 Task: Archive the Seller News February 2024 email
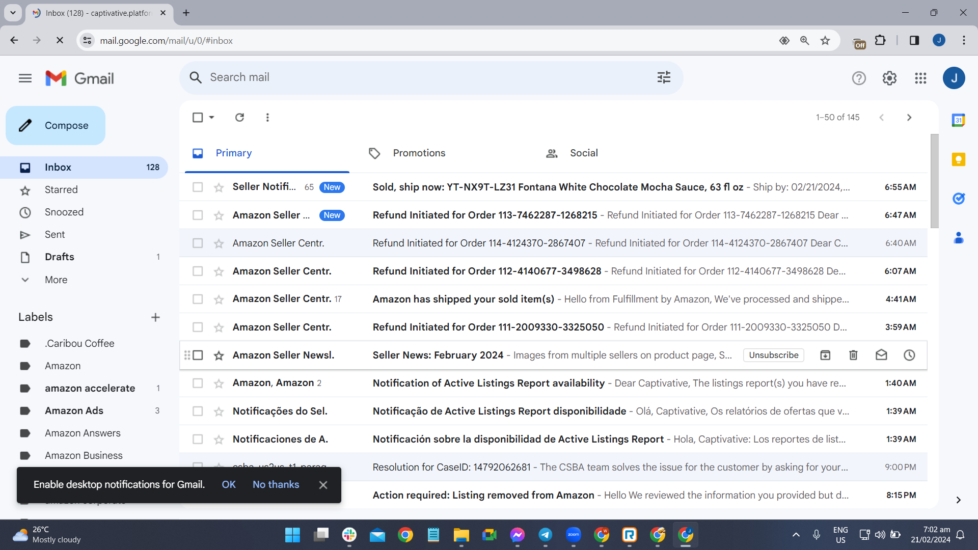point(825,355)
